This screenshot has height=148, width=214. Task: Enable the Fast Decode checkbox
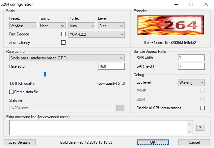(x=63, y=34)
